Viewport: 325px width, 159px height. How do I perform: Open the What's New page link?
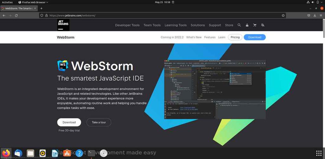(194, 37)
